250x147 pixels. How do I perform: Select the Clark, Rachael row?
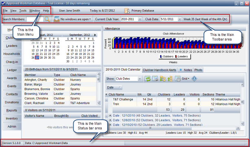point(60,103)
